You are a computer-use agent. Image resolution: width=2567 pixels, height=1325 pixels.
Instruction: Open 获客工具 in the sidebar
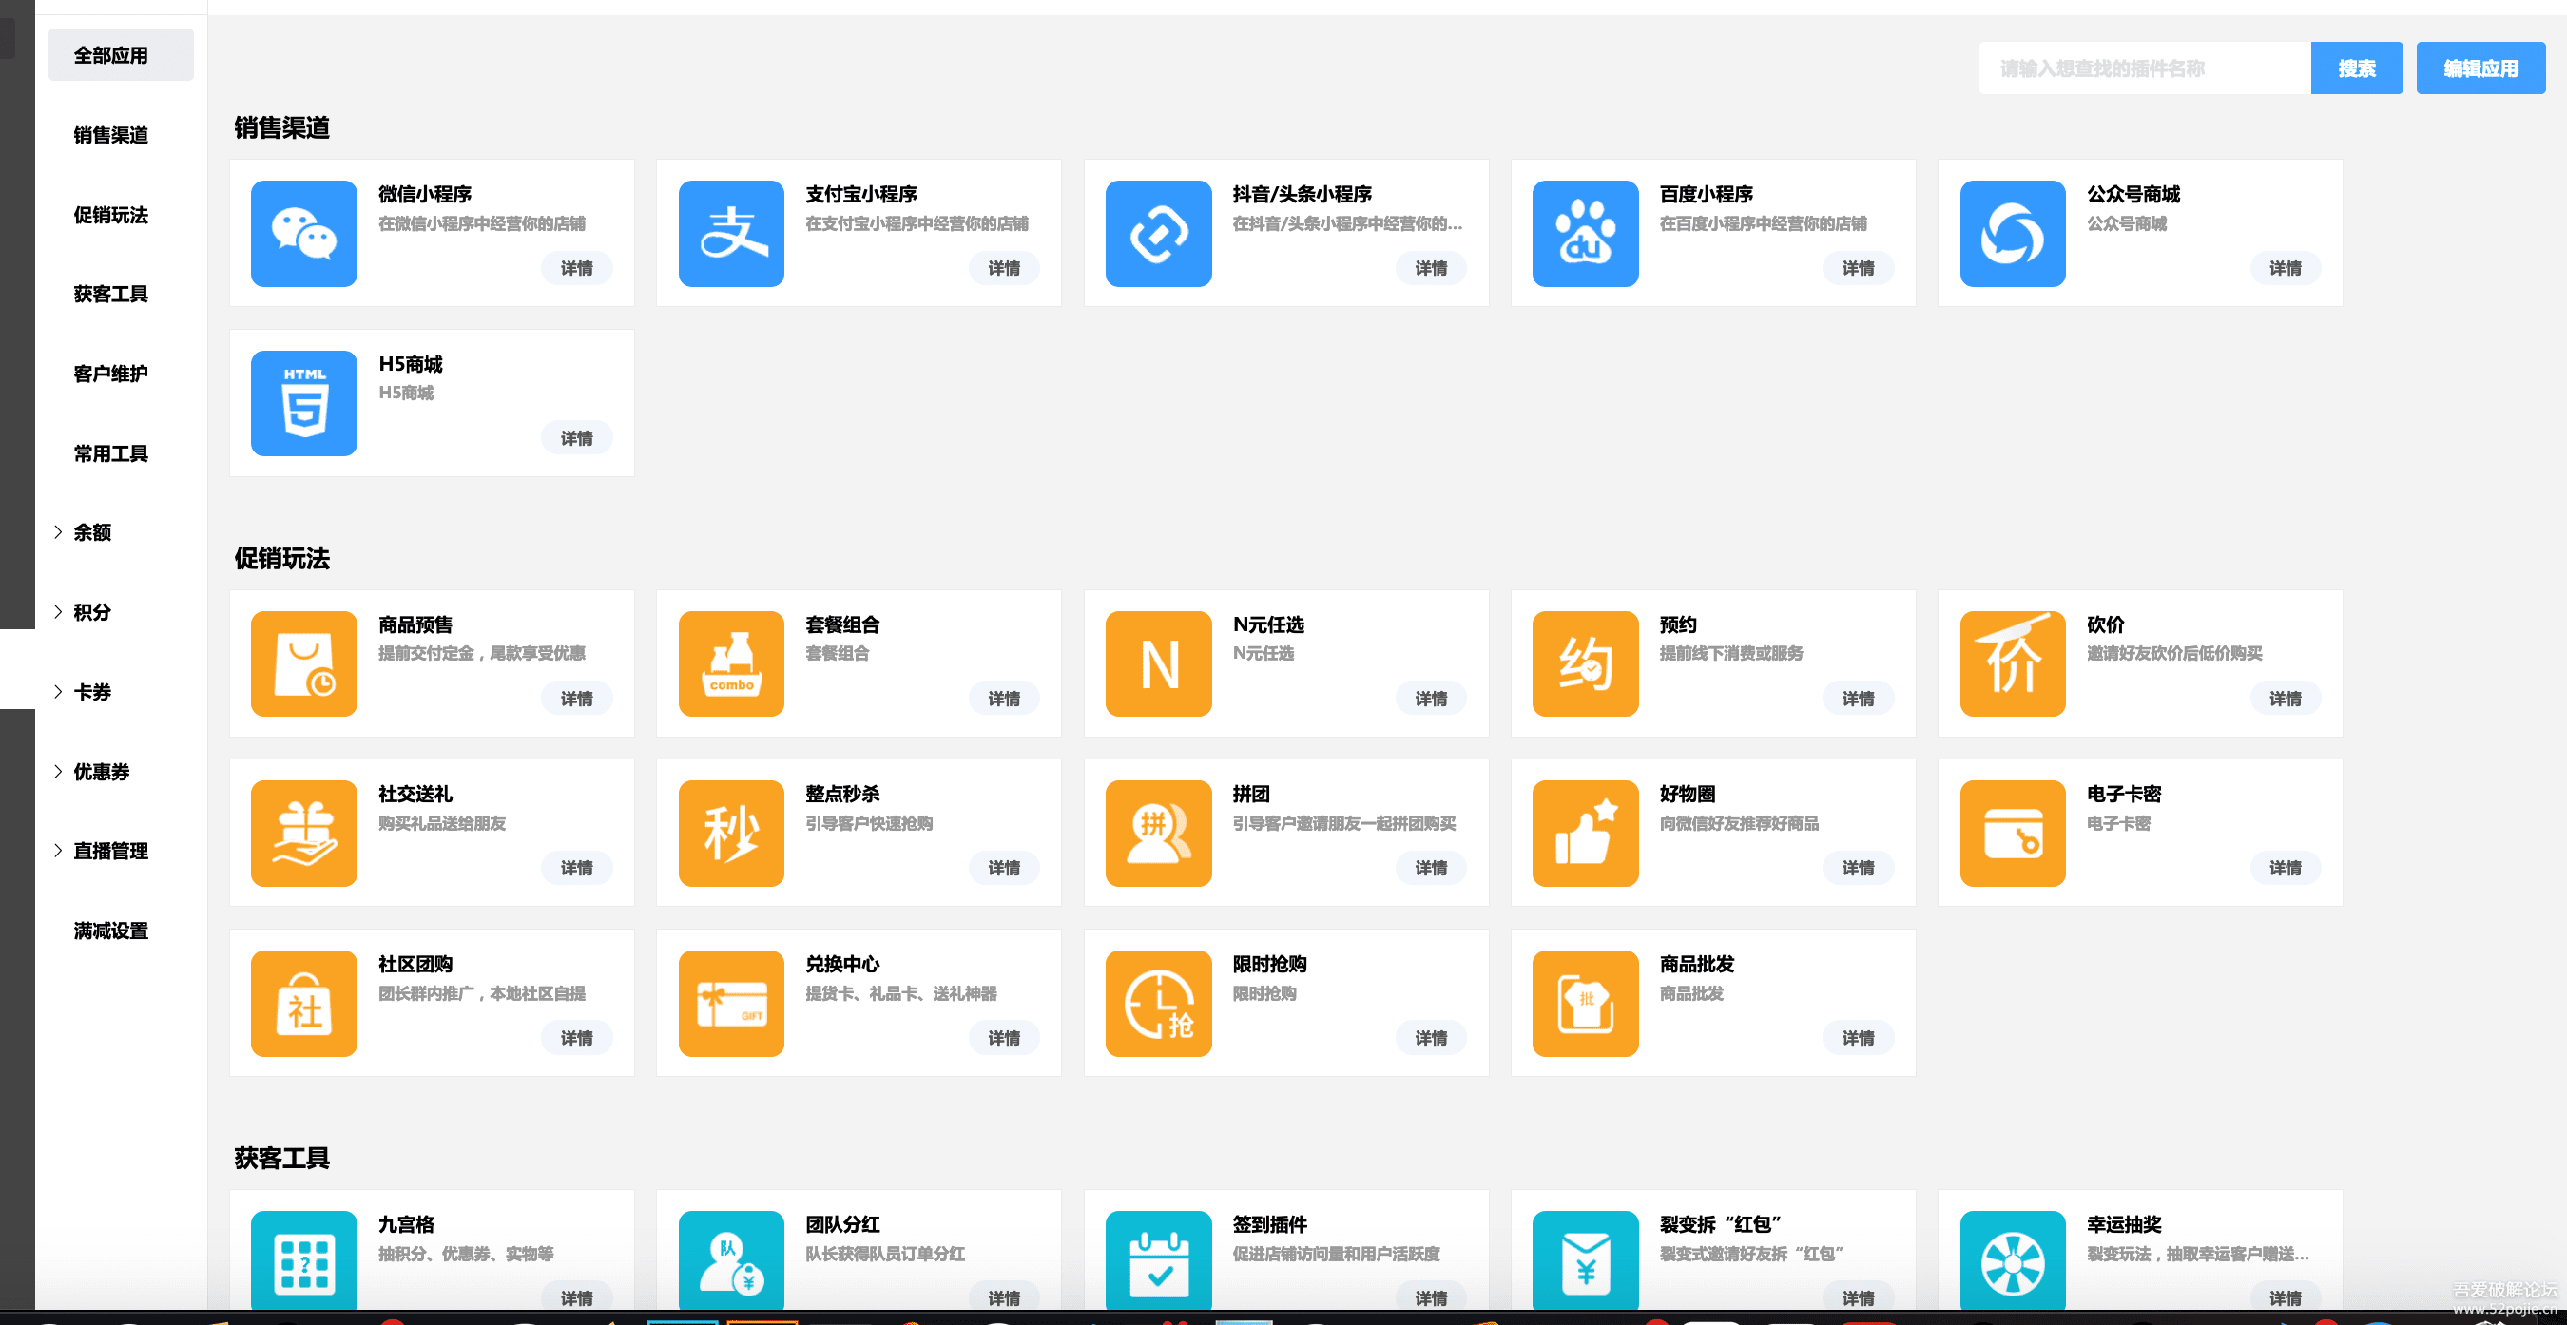110,294
